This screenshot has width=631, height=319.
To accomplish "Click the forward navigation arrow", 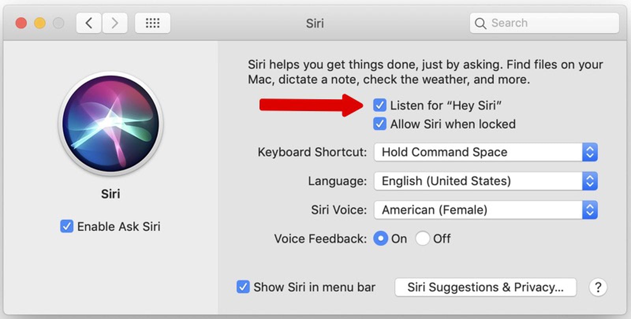I will pos(114,23).
